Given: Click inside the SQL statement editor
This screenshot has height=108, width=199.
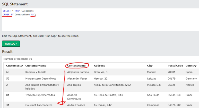Looking at the screenshot, I should pos(100,20).
